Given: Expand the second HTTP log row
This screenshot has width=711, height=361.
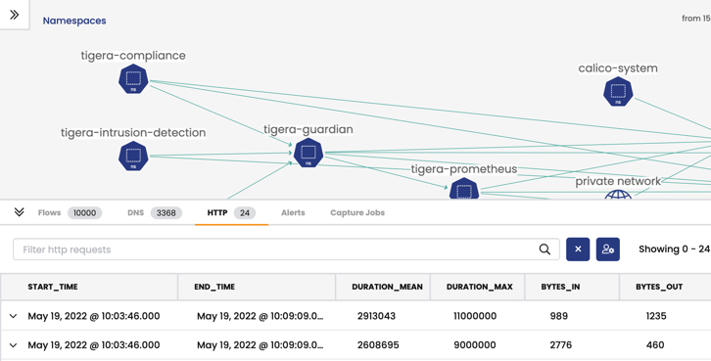Looking at the screenshot, I should 13,345.
